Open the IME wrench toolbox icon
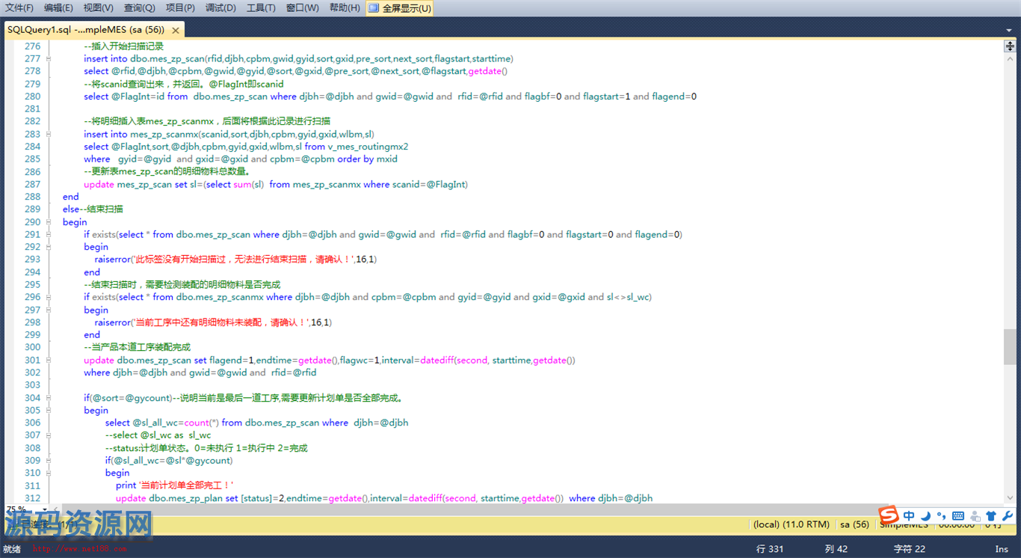The image size is (1021, 558). pos(1007,515)
